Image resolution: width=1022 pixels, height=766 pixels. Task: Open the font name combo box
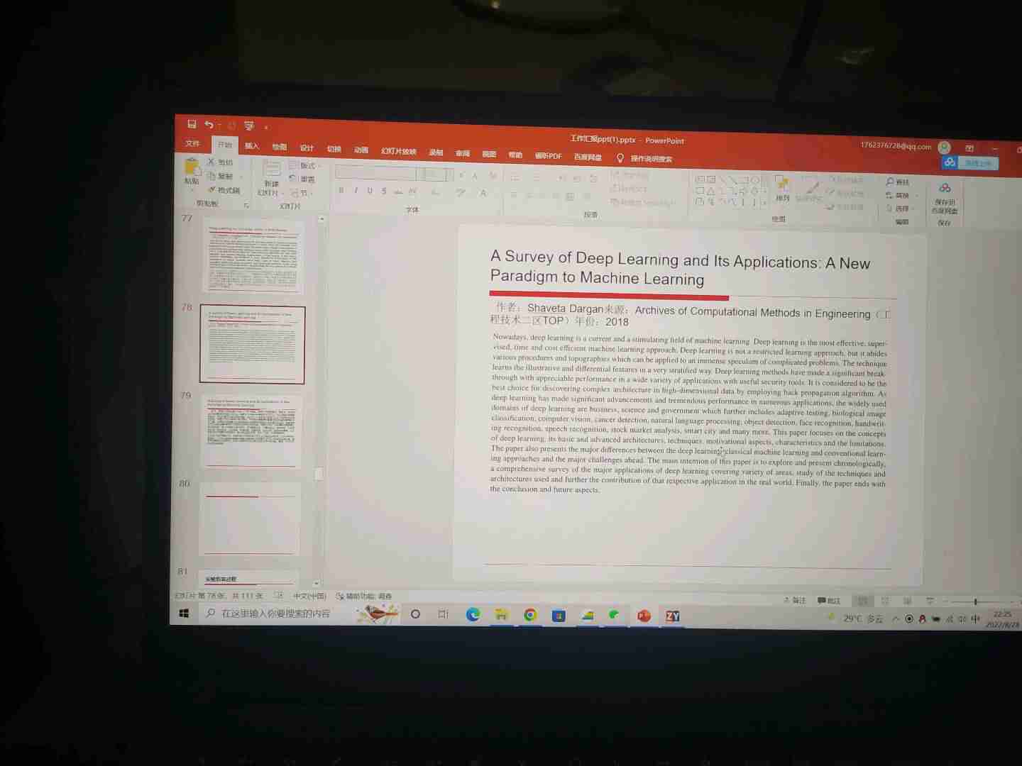point(376,173)
